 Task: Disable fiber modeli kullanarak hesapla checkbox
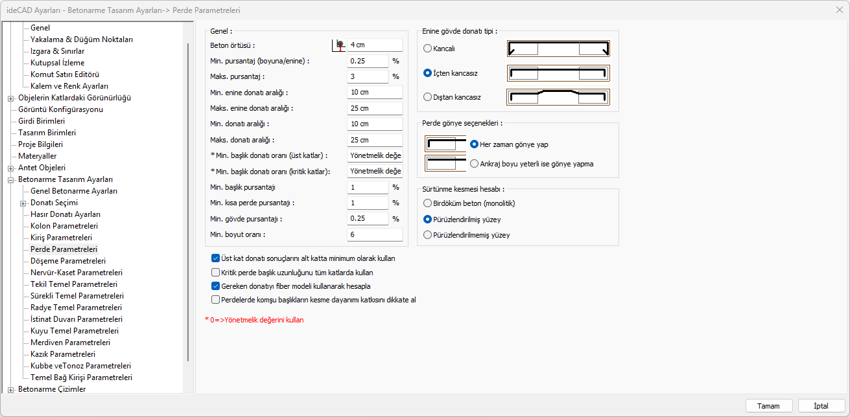(216, 286)
